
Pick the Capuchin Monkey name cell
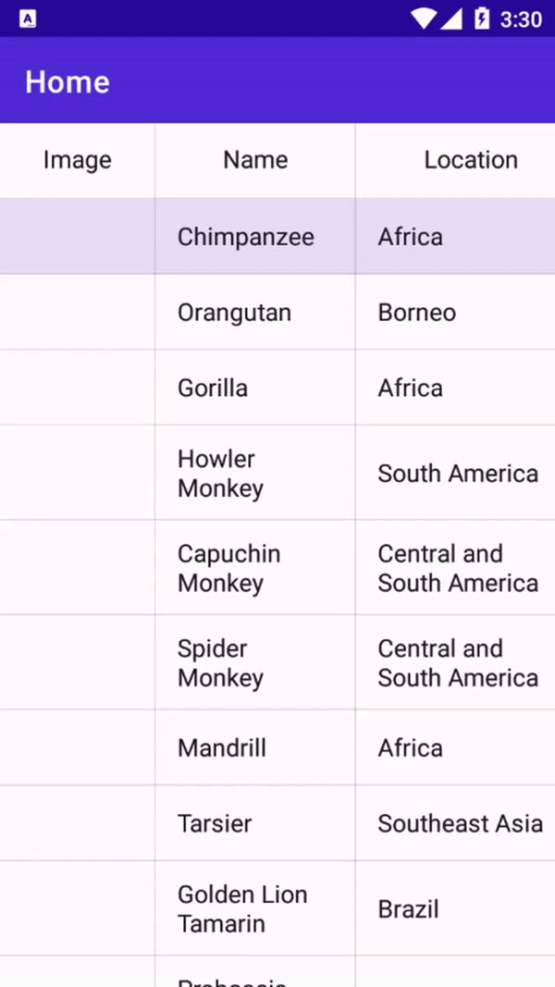pos(228,568)
